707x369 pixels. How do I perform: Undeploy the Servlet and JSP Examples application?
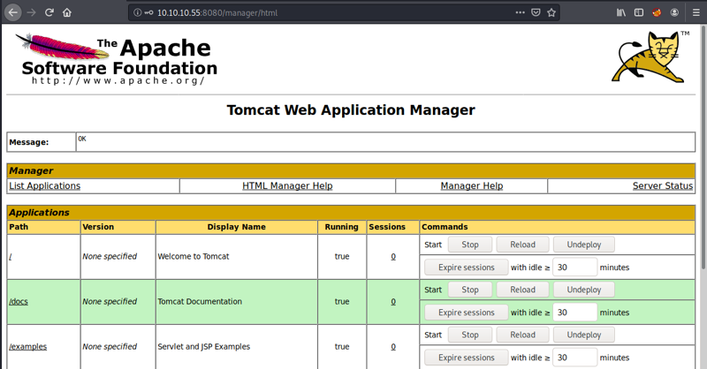(584, 335)
